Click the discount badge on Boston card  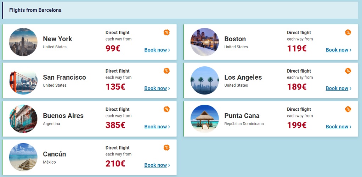348,32
